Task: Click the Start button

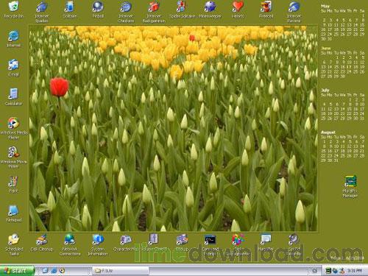Action: coord(17,270)
